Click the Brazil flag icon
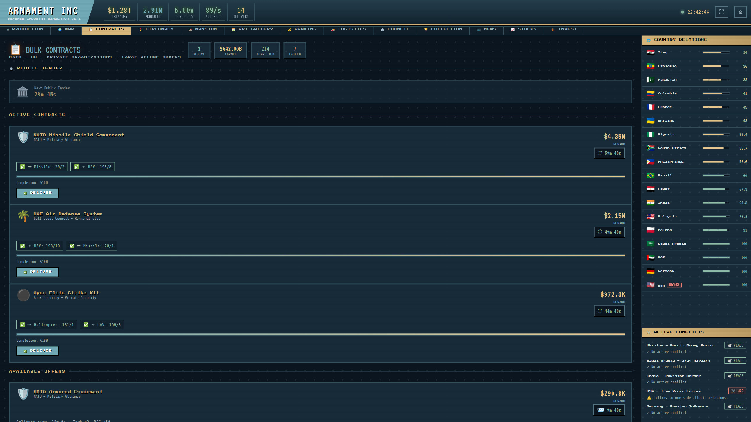Viewport: 751px width, 422px height. (650, 176)
